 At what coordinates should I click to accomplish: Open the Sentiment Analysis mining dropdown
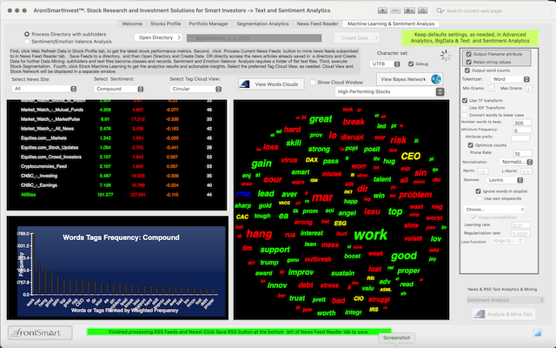(505, 300)
